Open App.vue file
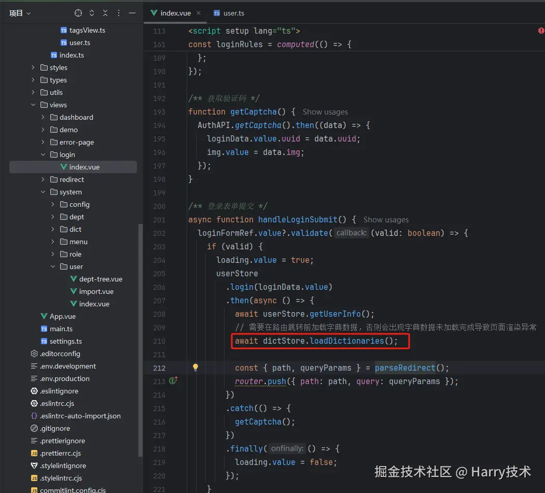Viewport: 545px width, 493px height. click(58, 317)
